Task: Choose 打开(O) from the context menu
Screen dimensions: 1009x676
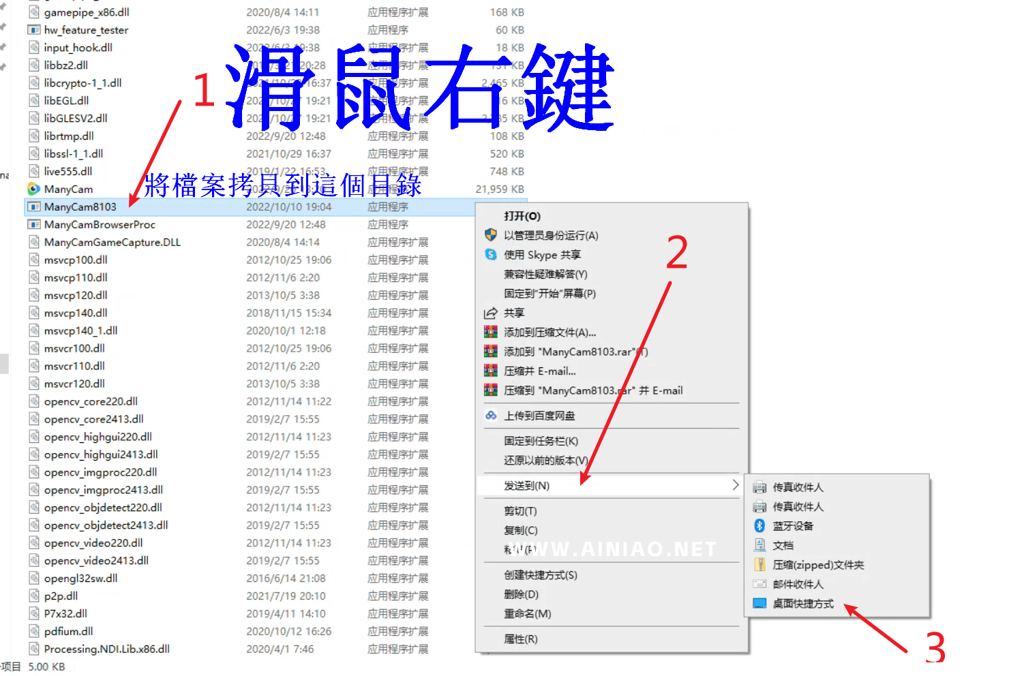Action: [522, 216]
